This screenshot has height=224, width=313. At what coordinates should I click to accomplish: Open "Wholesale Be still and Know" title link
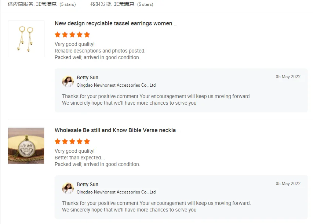(117, 130)
